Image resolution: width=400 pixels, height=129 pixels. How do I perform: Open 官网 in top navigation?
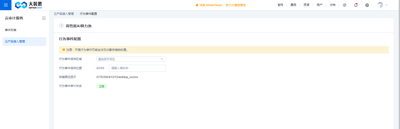(280, 5)
